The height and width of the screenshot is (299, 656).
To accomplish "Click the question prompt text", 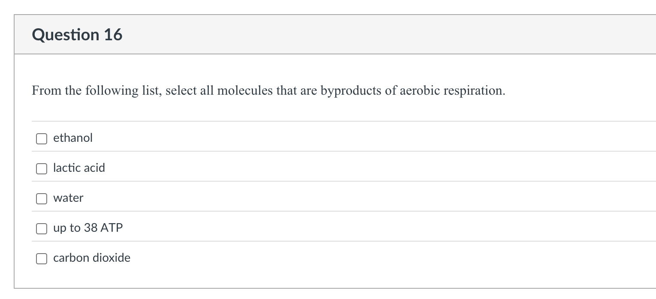I will coord(268,90).
